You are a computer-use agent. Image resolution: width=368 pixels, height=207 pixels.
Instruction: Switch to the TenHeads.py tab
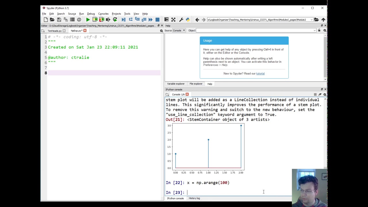(54, 31)
